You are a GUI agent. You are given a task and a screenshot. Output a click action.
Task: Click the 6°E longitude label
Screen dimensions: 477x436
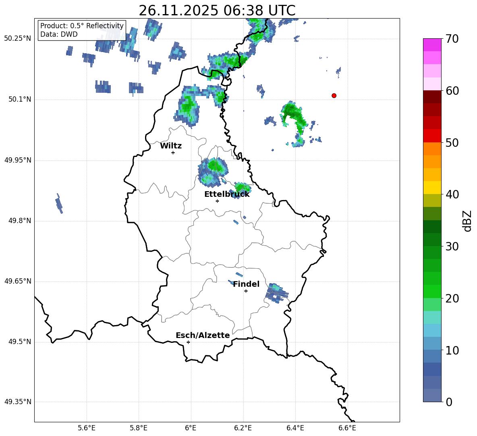191,428
